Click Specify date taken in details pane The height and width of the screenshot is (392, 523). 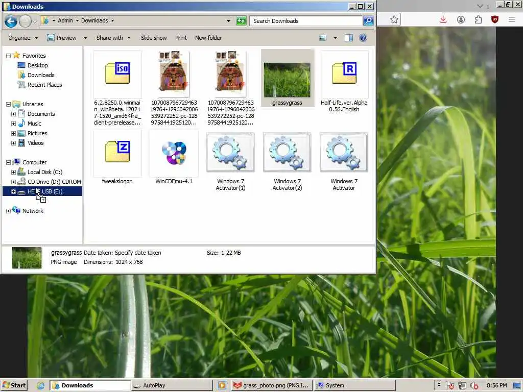(x=138, y=253)
